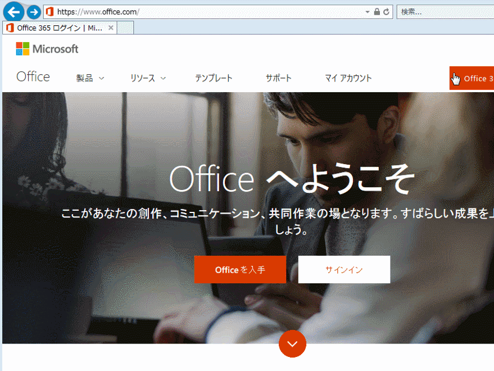Click the 検索 search box

pos(446,12)
